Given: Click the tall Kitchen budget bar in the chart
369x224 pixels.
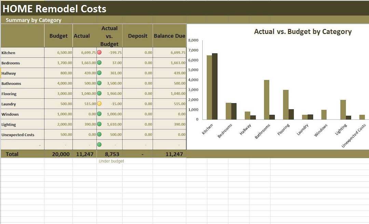Looking at the screenshot, I should [209, 87].
